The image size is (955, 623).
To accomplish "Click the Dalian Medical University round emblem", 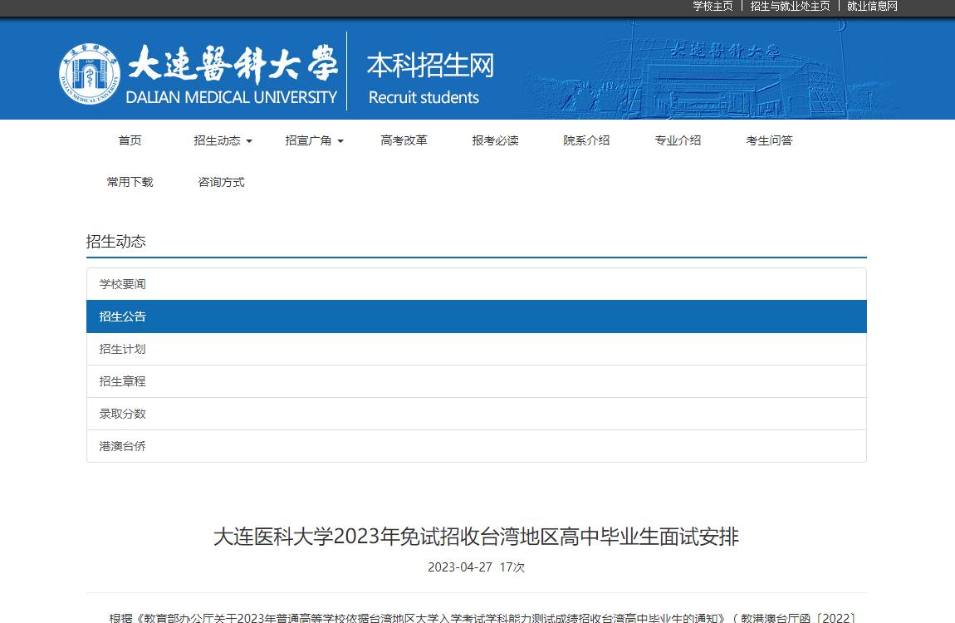I will tap(90, 74).
